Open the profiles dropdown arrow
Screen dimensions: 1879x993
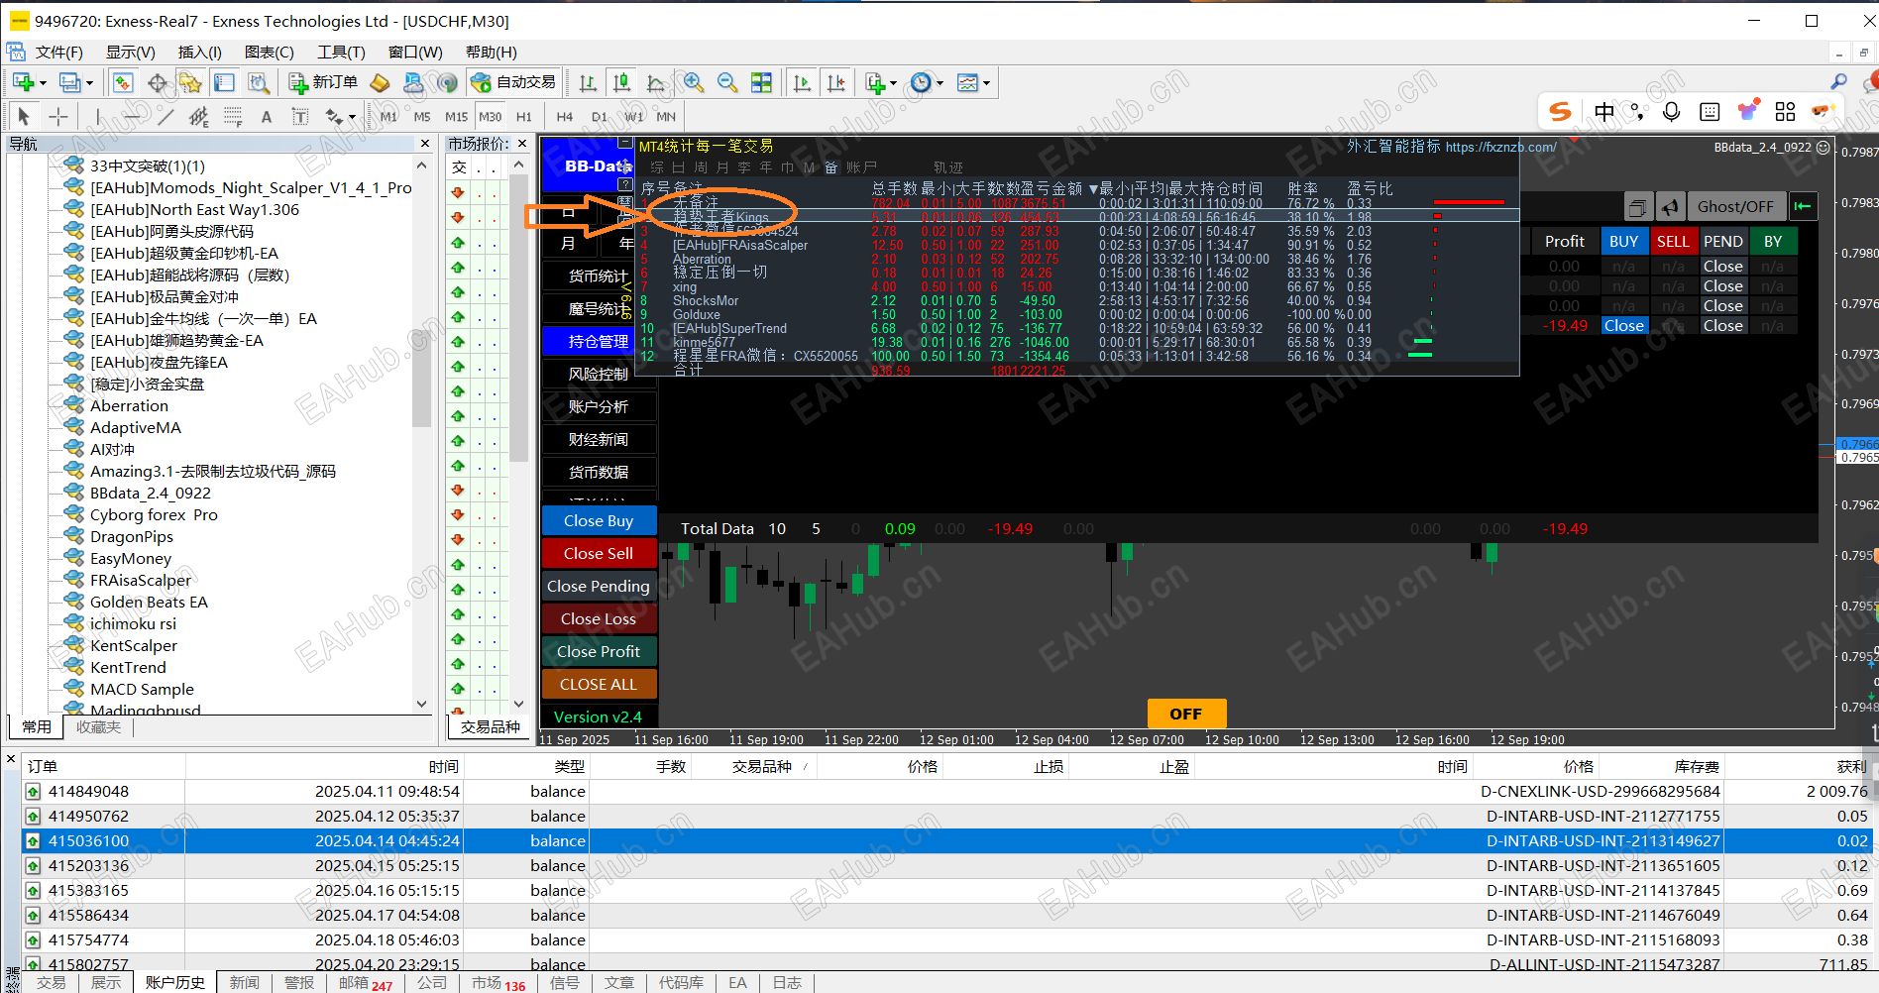tap(88, 83)
